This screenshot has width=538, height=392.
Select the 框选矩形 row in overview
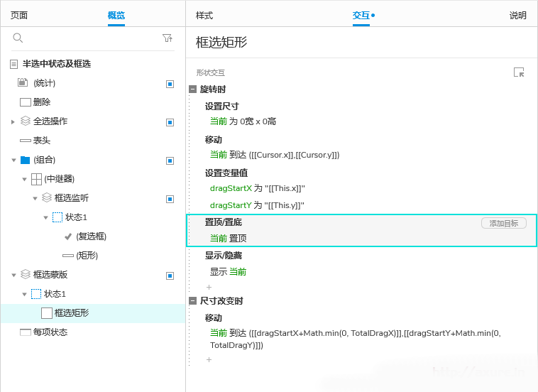[93, 313]
